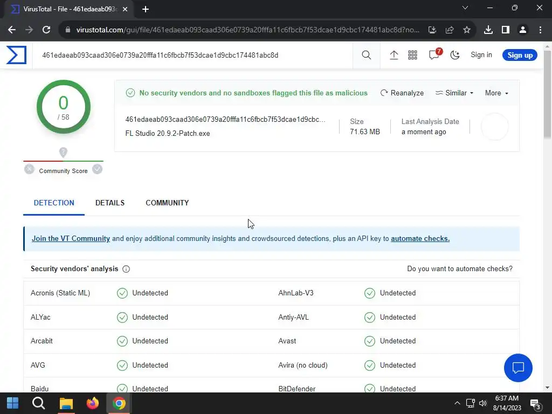
Task: Expand the Similar dropdown
Action: [454, 93]
